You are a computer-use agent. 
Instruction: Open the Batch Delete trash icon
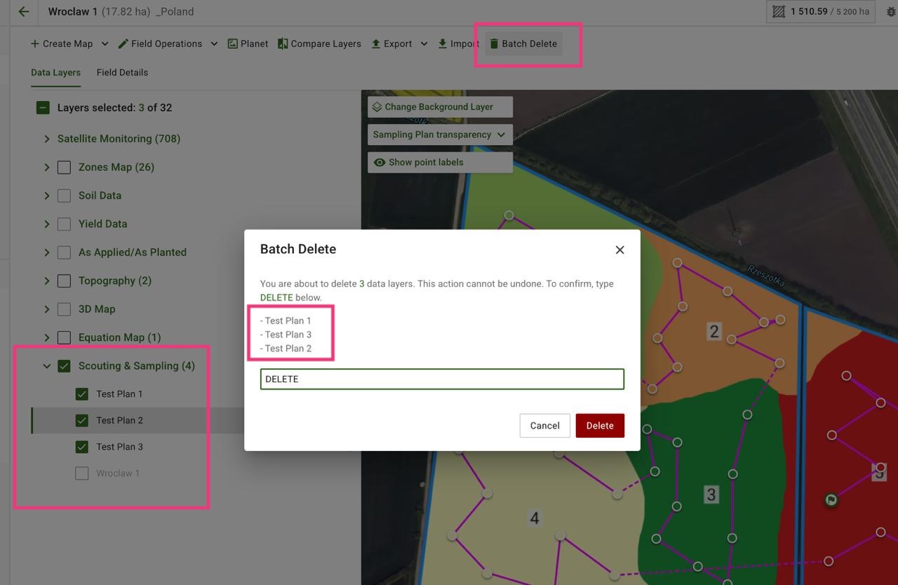click(494, 43)
